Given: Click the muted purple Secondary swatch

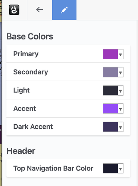Looking at the screenshot, I should (110, 72).
